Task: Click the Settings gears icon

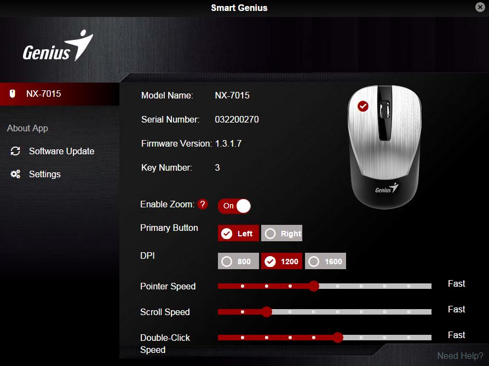Action: tap(15, 174)
